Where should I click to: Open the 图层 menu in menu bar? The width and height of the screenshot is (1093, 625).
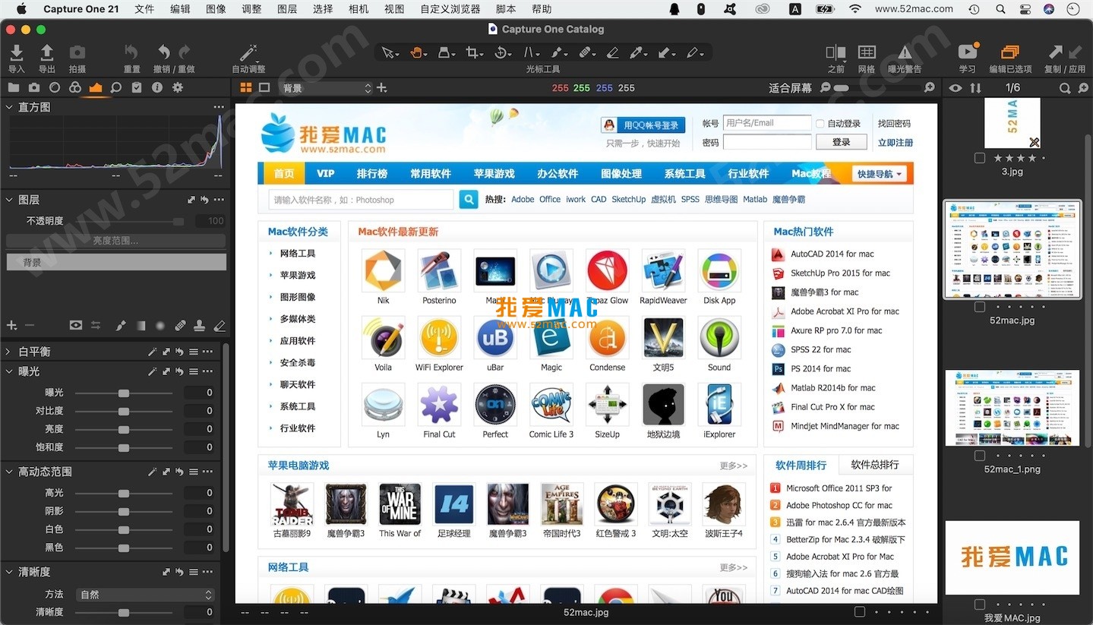(287, 9)
